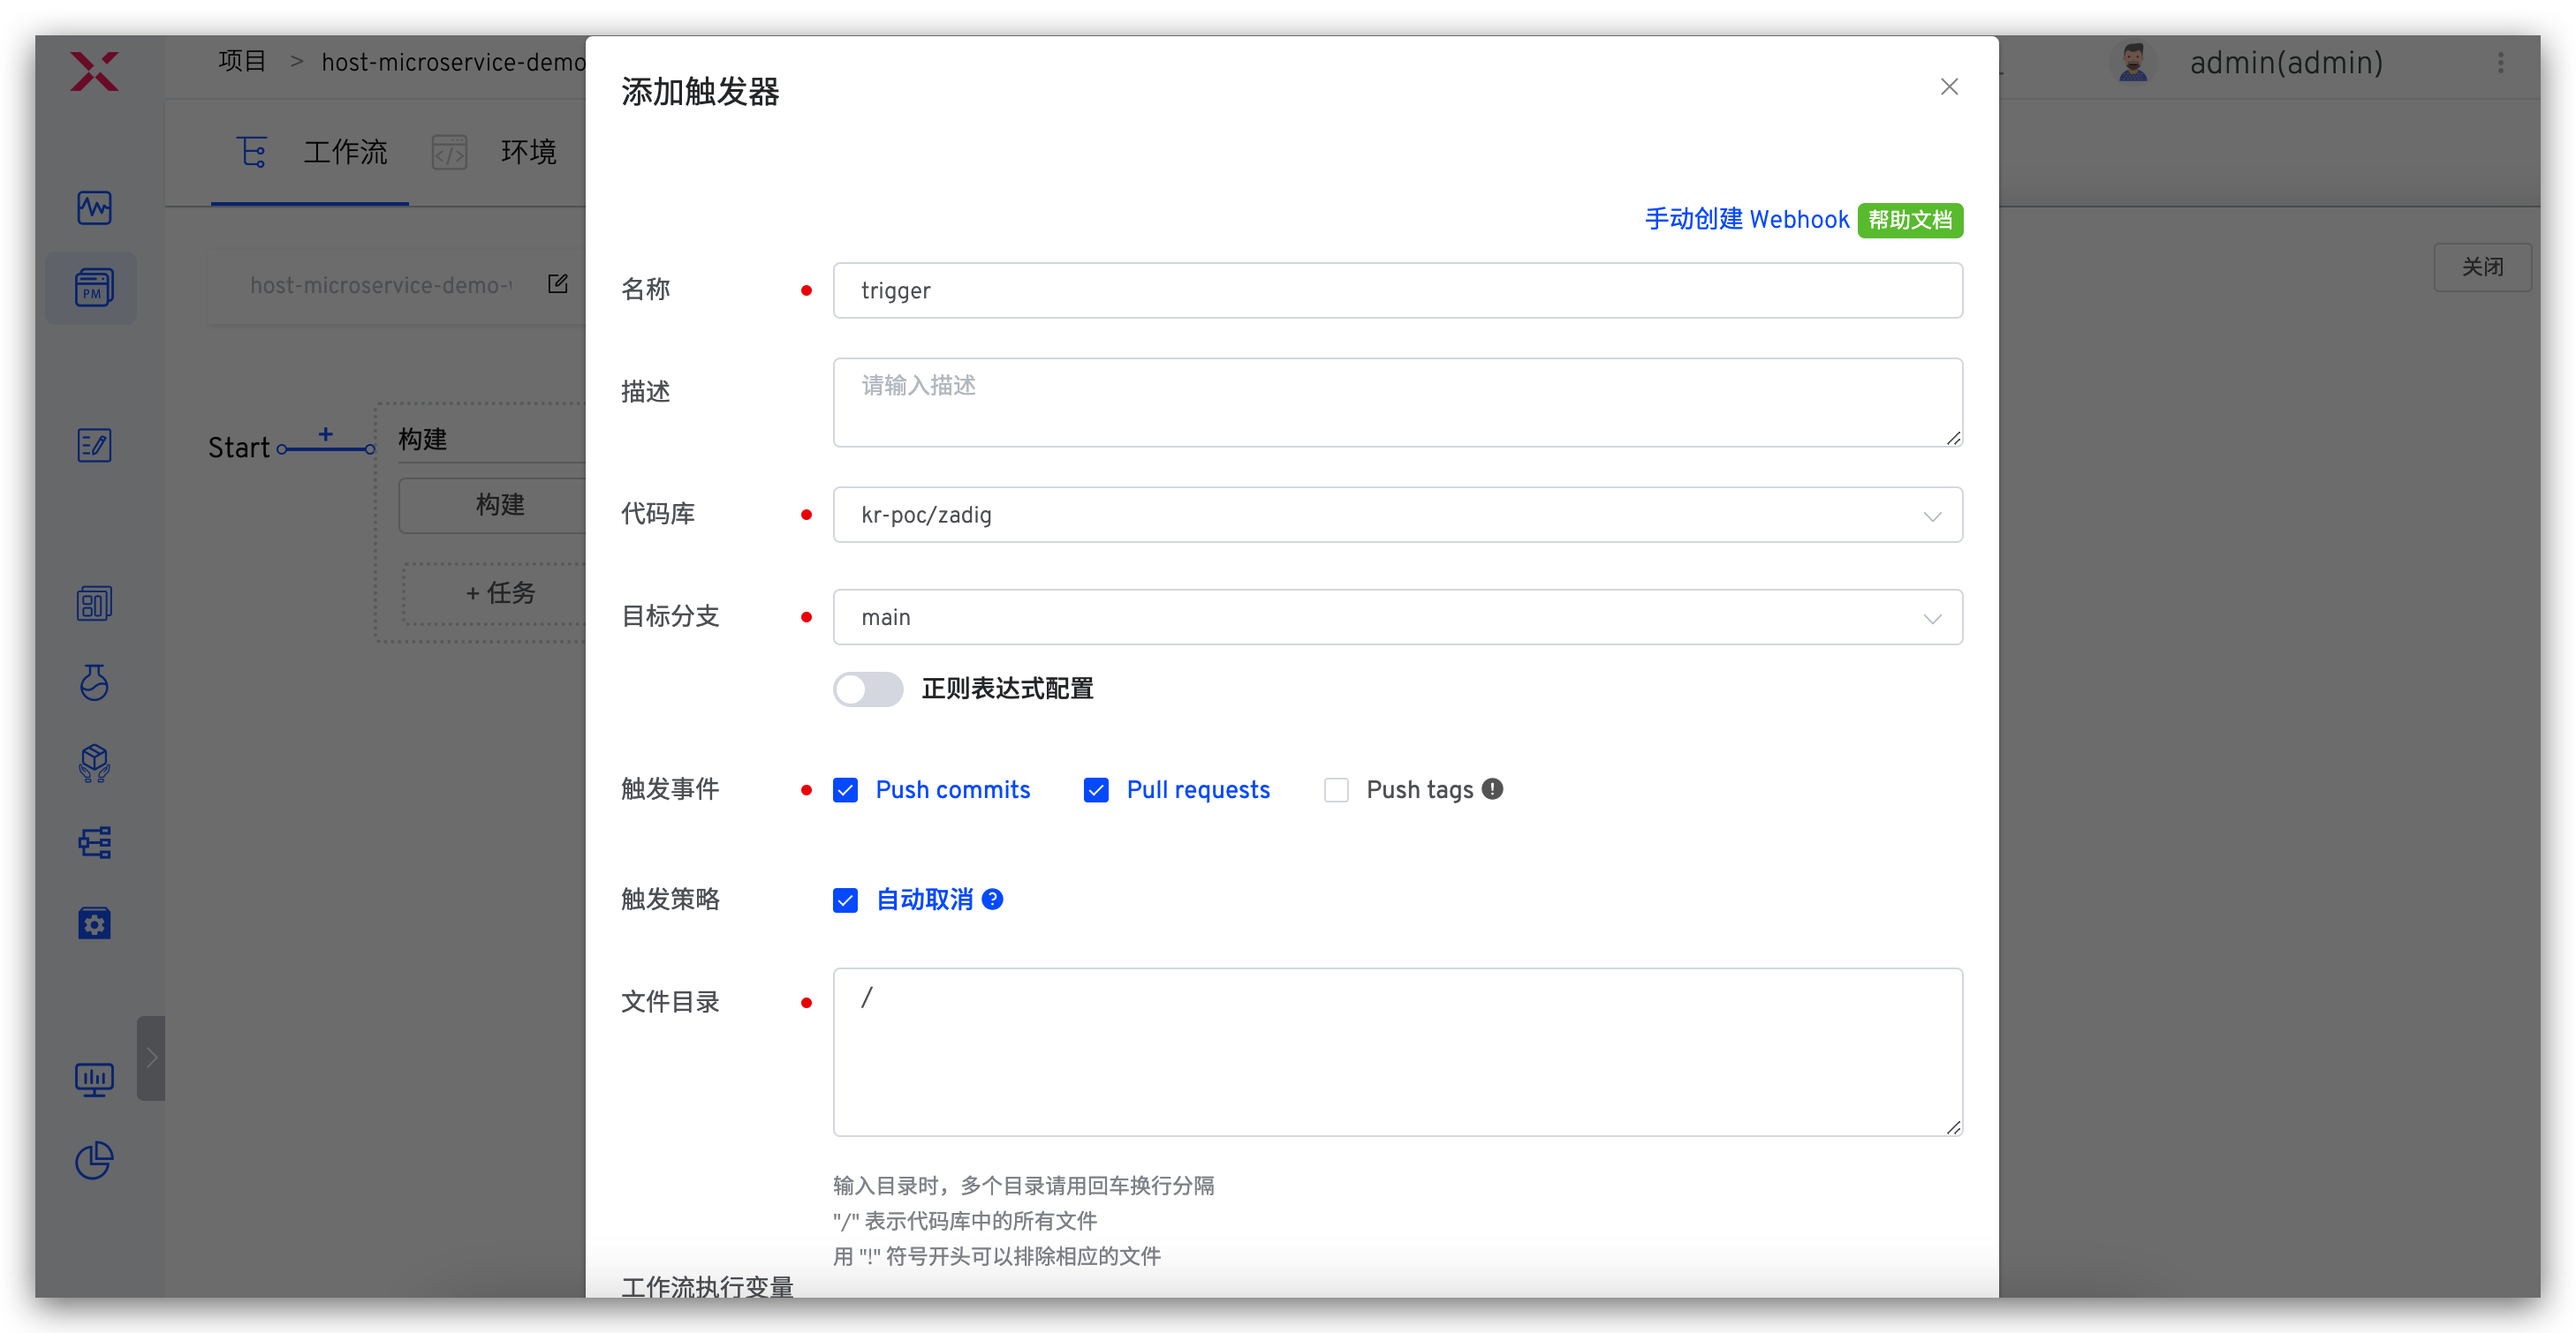Click the 自动取消 question mark help icon
Image resolution: width=2576 pixels, height=1333 pixels.
click(x=993, y=900)
